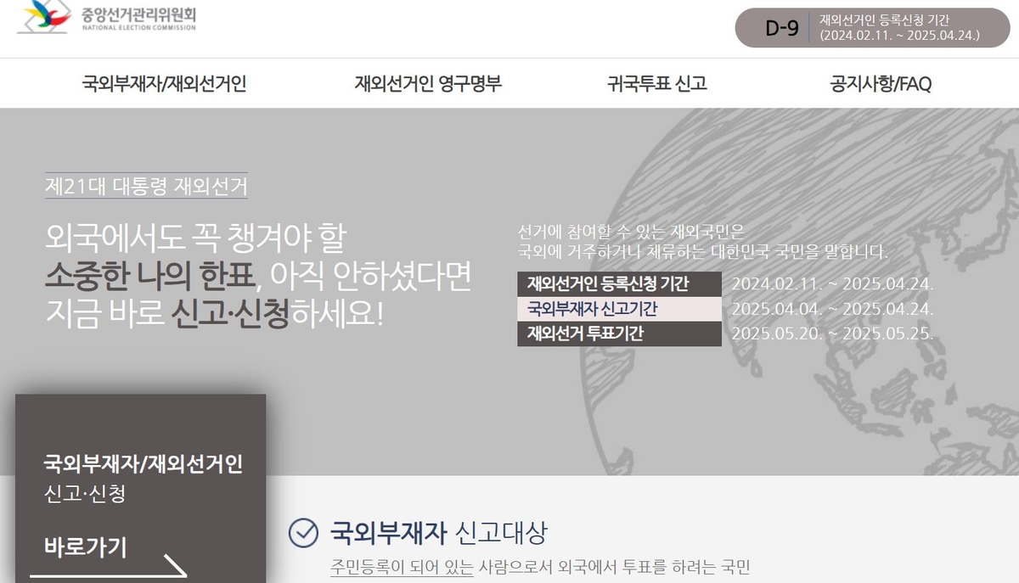Click the 제21대 대통령 재외선거 title
The width and height of the screenshot is (1019, 583).
click(x=146, y=186)
